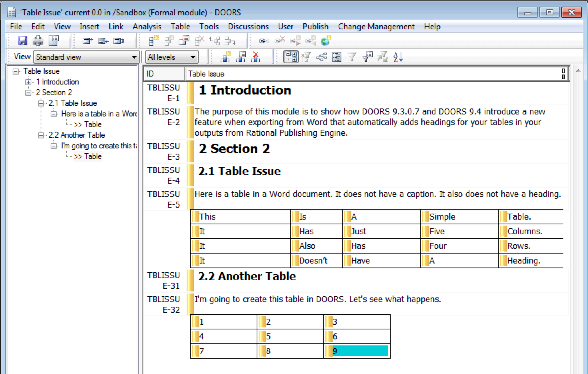
Task: Collapse the 'Here is a table' tree node
Action: click(54, 114)
